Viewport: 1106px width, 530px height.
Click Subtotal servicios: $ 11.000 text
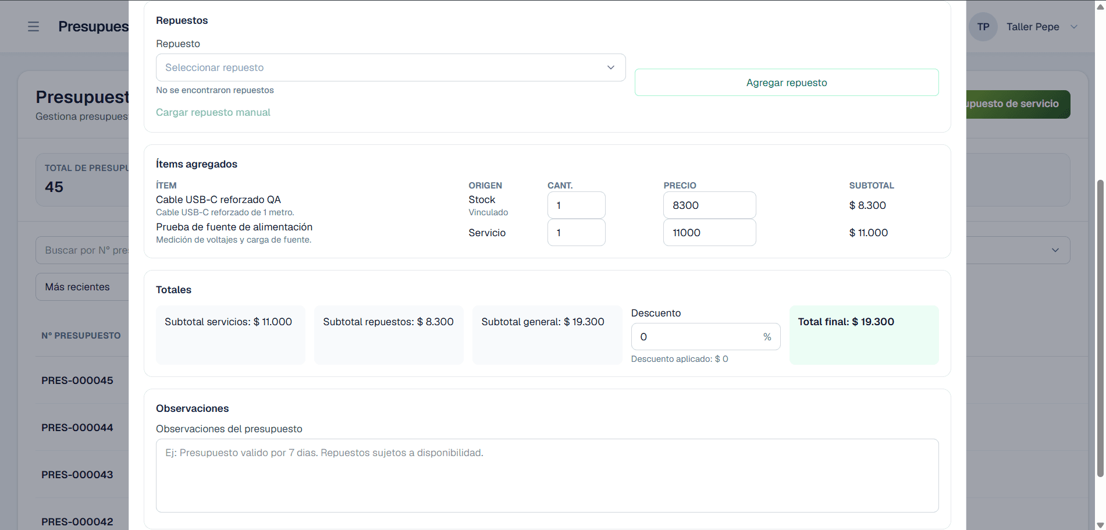[228, 322]
